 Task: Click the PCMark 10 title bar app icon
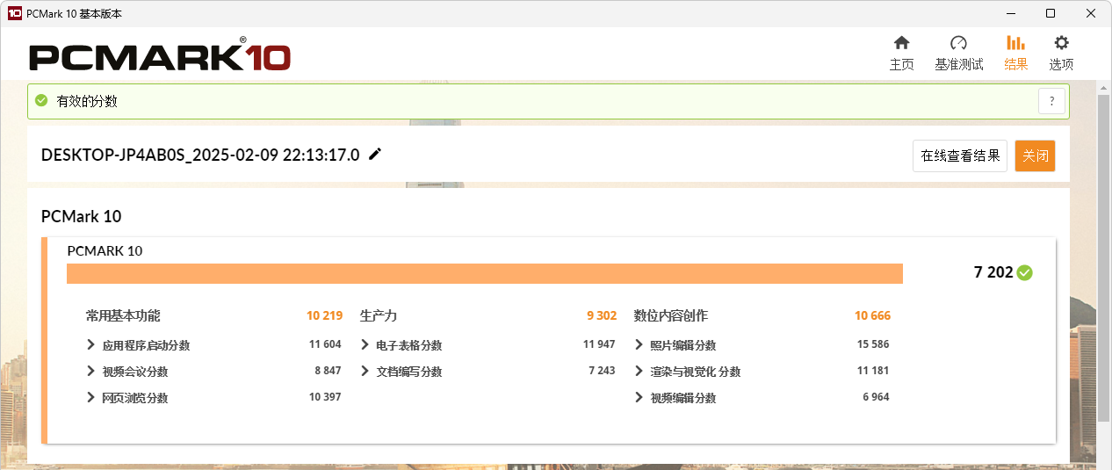(14, 13)
